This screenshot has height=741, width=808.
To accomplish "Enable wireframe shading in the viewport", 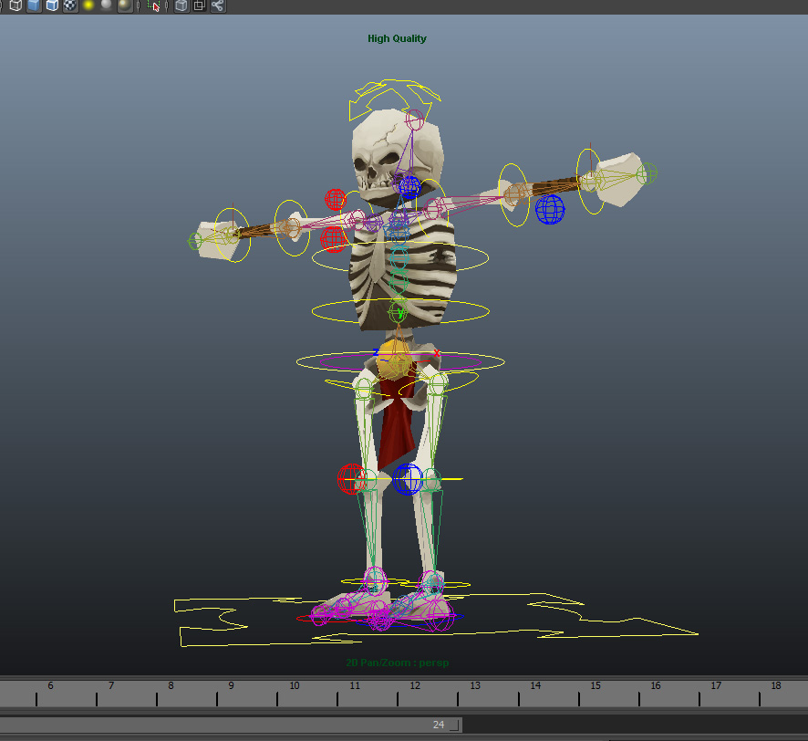I will coord(16,5).
